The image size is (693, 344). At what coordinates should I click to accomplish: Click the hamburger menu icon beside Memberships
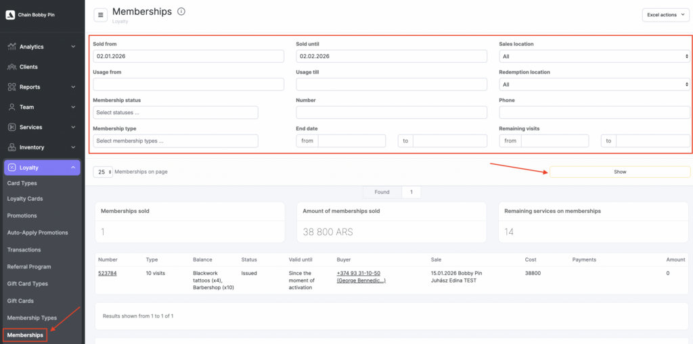101,15
